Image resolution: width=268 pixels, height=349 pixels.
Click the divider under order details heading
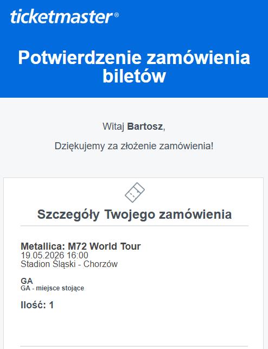pos(135,226)
